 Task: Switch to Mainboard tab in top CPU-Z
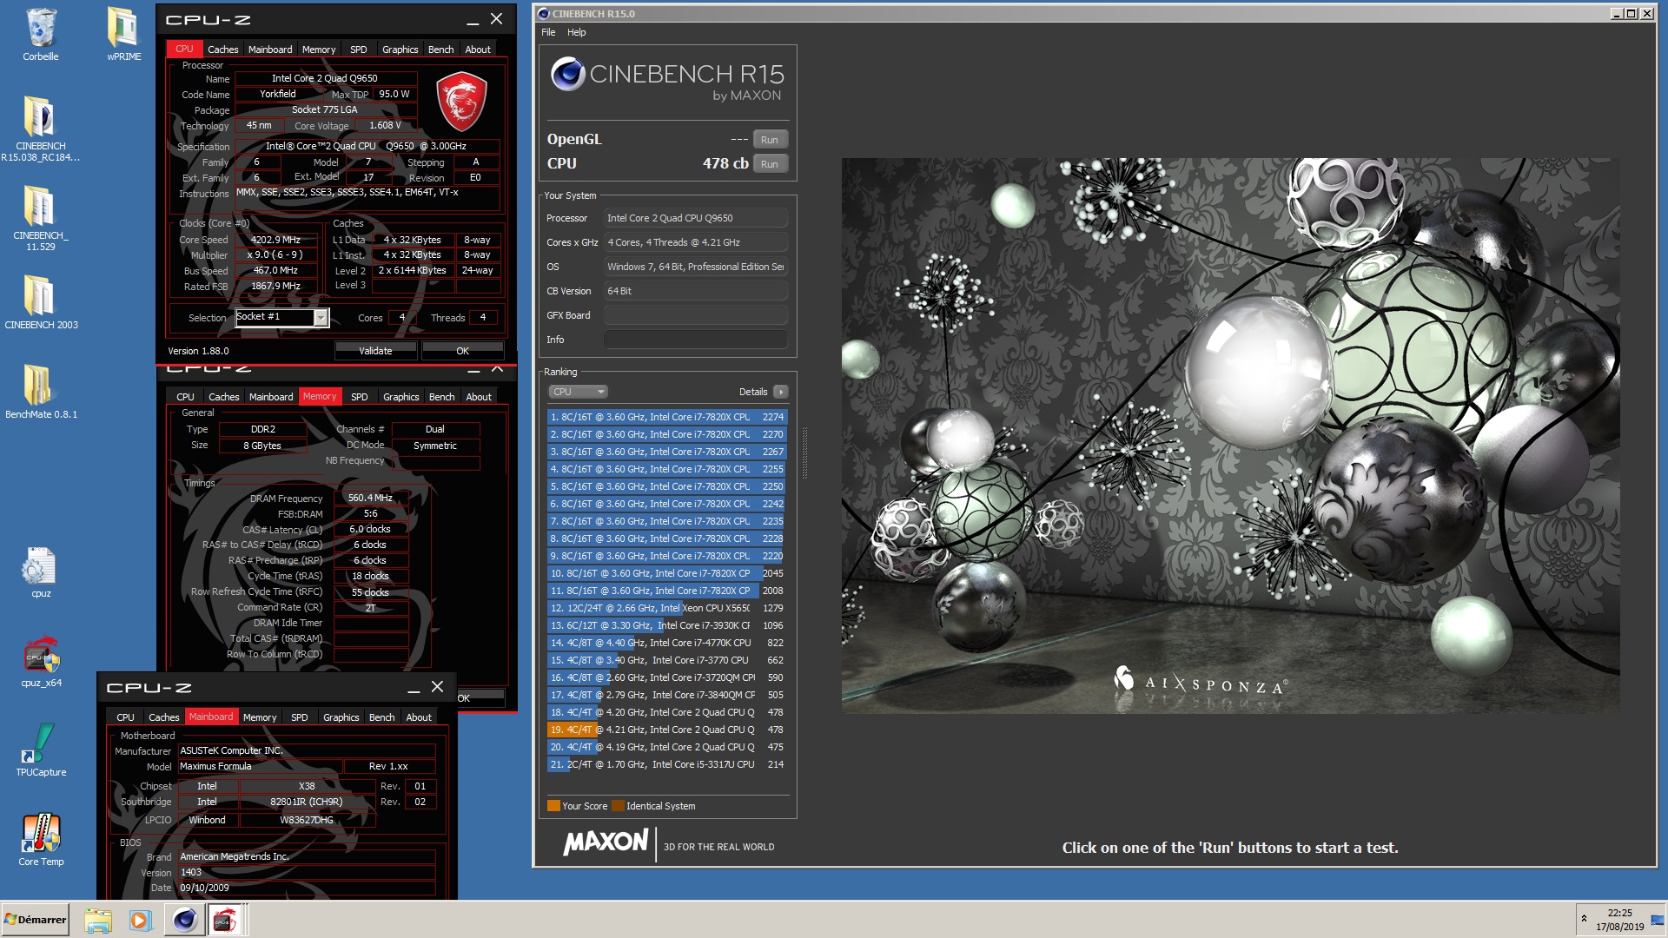[x=270, y=50]
